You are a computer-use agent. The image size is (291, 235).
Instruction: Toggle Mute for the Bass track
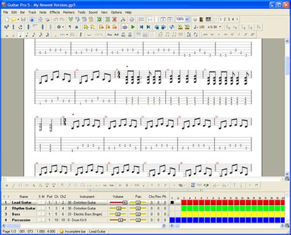click(x=43, y=214)
